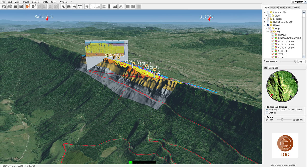The width and height of the screenshot is (307, 167).
Task: Click the search map magnifier icon
Action: pos(4,6)
